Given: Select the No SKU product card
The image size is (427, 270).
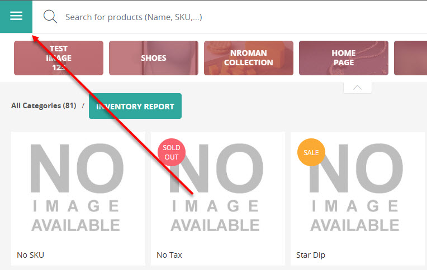Looking at the screenshot, I should tap(78, 199).
